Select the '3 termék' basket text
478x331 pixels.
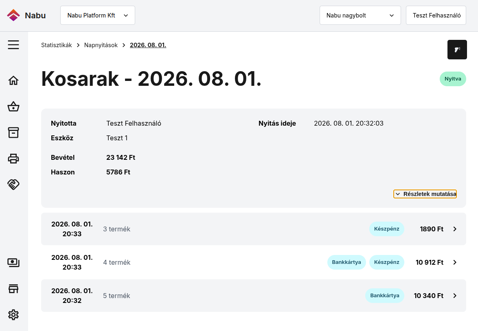point(116,229)
